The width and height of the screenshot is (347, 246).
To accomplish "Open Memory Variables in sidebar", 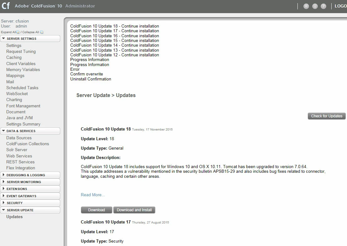I will [23, 69].
